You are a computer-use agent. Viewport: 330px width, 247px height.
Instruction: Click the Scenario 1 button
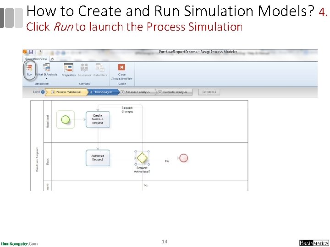pyautogui.click(x=209, y=92)
